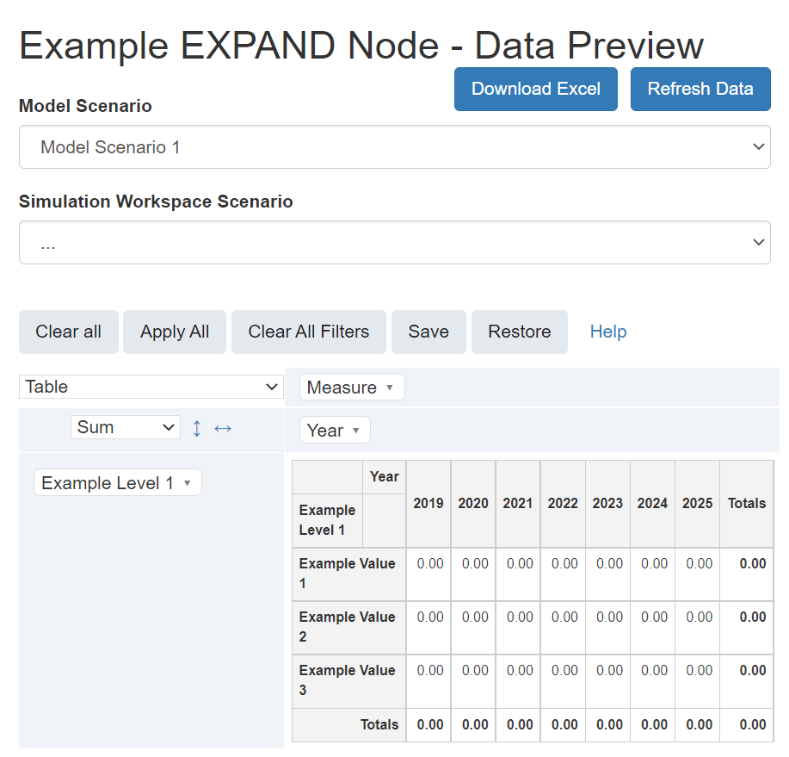Click the Totals column header

tap(746, 504)
